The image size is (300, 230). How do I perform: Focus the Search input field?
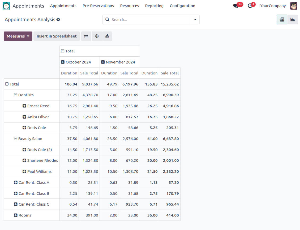coord(150,19)
